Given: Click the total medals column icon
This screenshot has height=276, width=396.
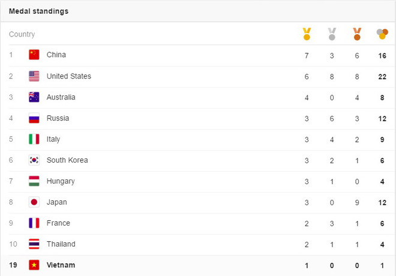Looking at the screenshot, I should (x=382, y=34).
